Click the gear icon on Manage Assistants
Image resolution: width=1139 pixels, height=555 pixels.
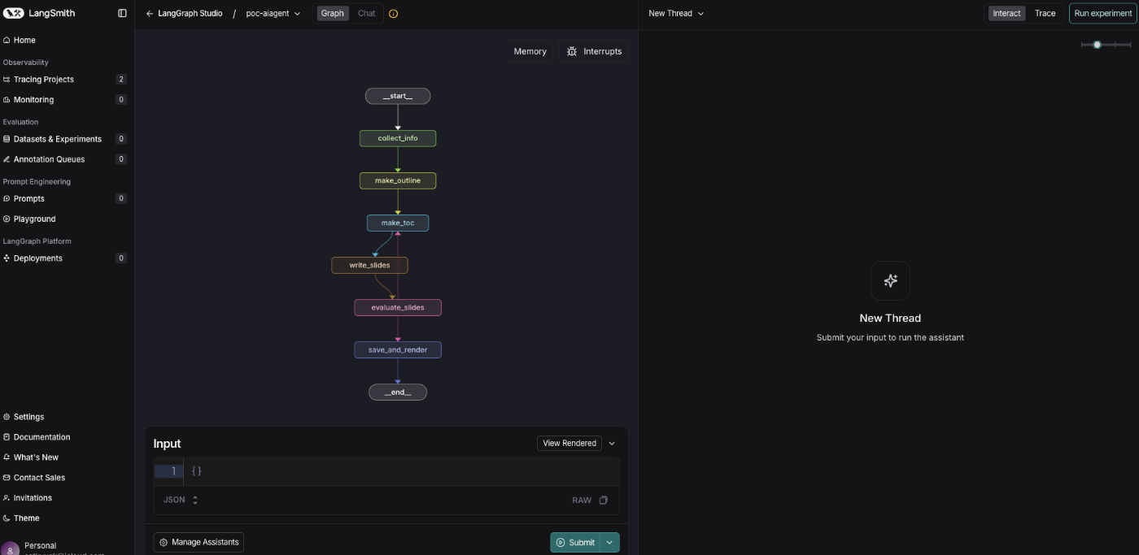(x=164, y=542)
